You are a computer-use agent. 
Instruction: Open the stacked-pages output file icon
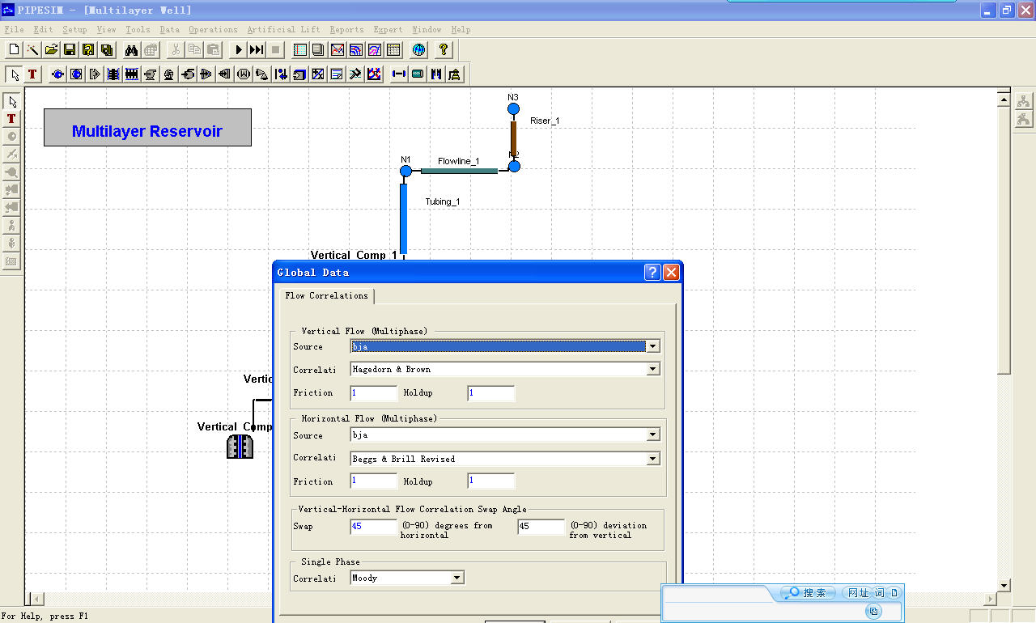coord(319,50)
